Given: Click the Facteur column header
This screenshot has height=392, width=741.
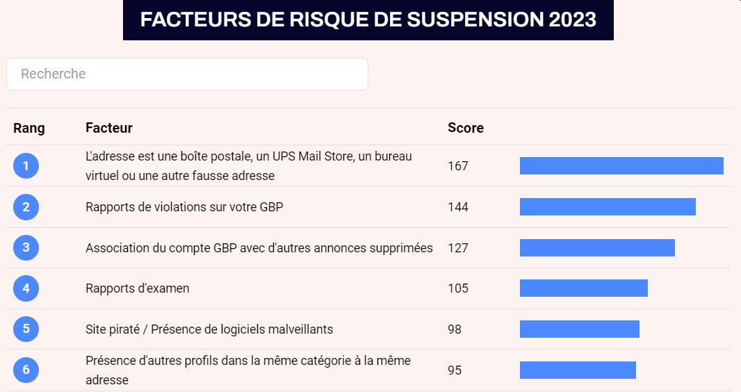Looking at the screenshot, I should click(109, 128).
